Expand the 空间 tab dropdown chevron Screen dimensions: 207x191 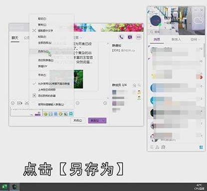point(200,39)
